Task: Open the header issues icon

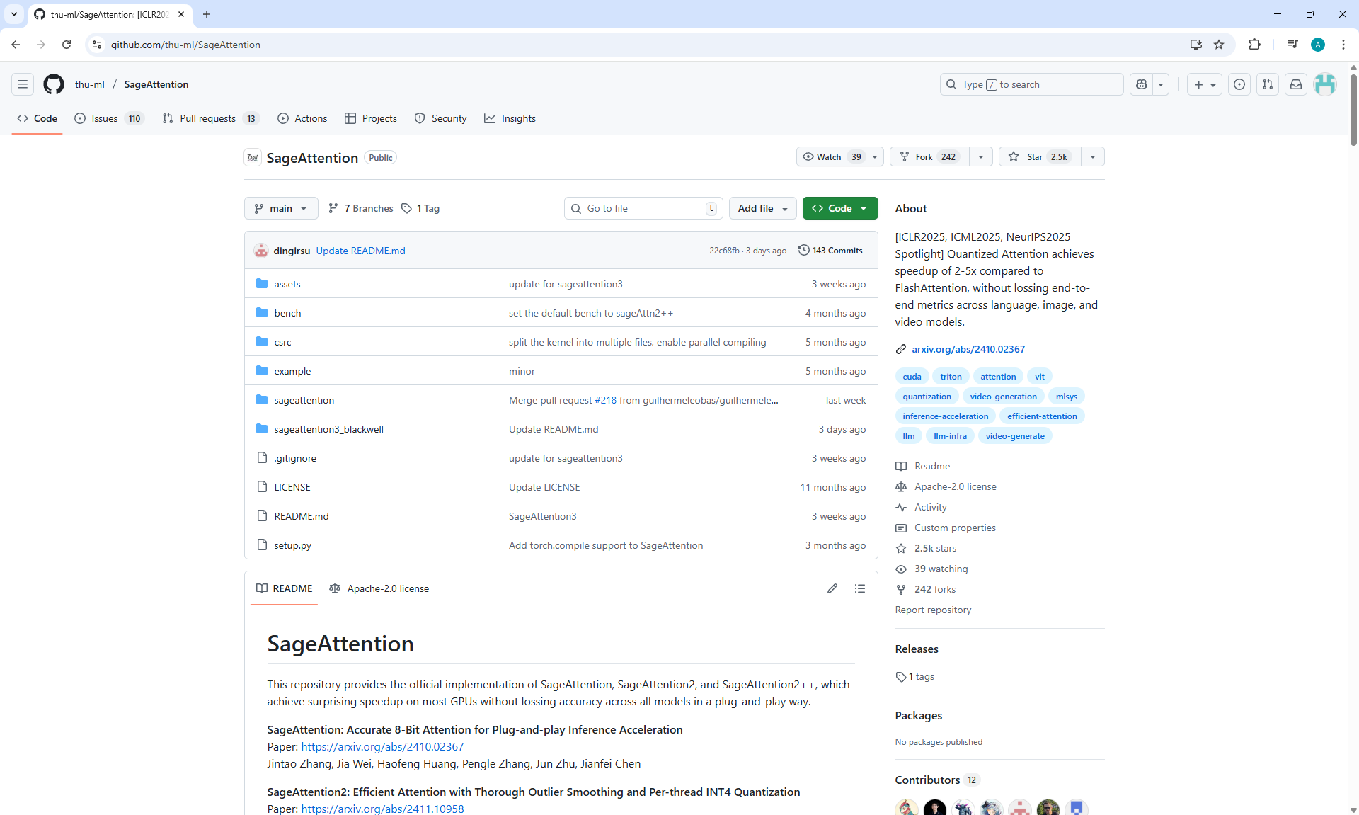Action: [1239, 84]
